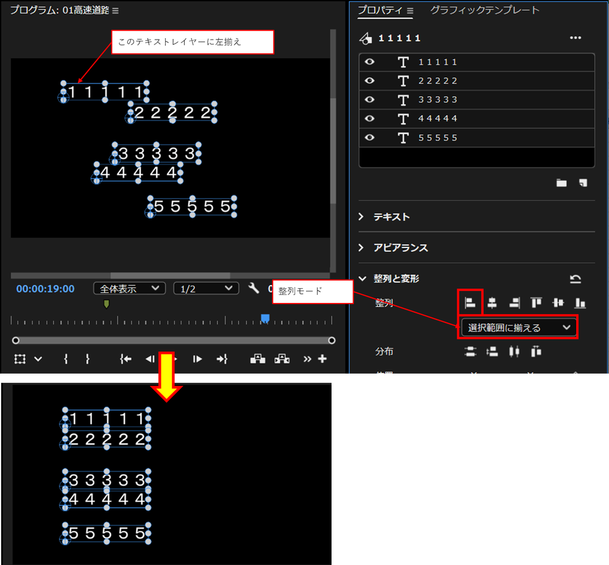The width and height of the screenshot is (609, 565).
Task: Hide the 11111 text layer
Action: pos(370,62)
